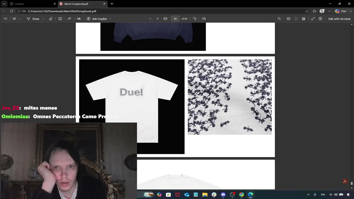The width and height of the screenshot is (354, 199).
Task: Open the Draw pen options dropdown
Action: (x=43, y=19)
